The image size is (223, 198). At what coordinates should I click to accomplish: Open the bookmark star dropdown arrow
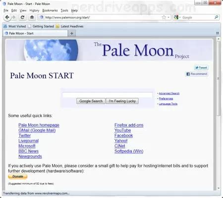click(x=168, y=17)
